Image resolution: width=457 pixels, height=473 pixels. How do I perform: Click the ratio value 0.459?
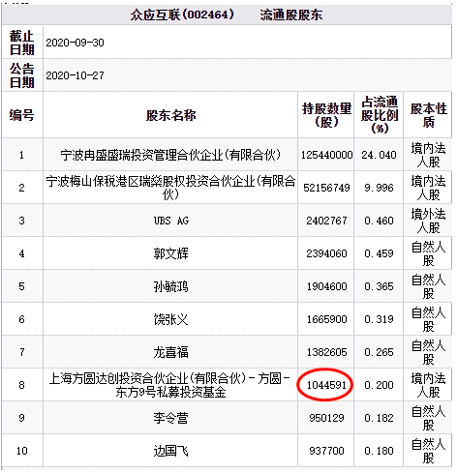pyautogui.click(x=379, y=253)
